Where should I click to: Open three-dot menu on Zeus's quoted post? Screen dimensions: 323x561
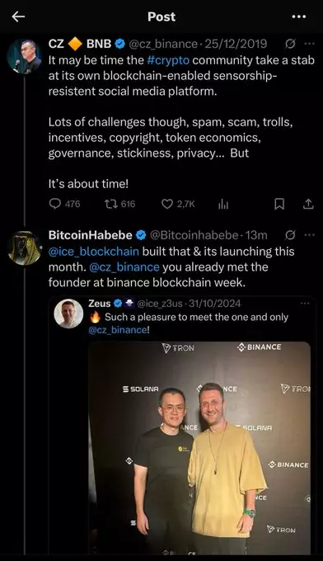click(x=305, y=304)
